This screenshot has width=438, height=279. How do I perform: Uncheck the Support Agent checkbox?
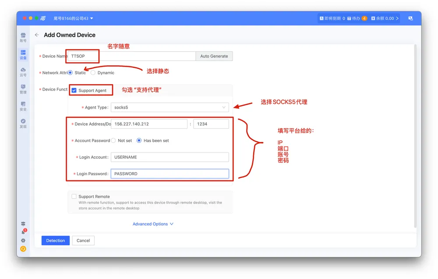coord(74,90)
